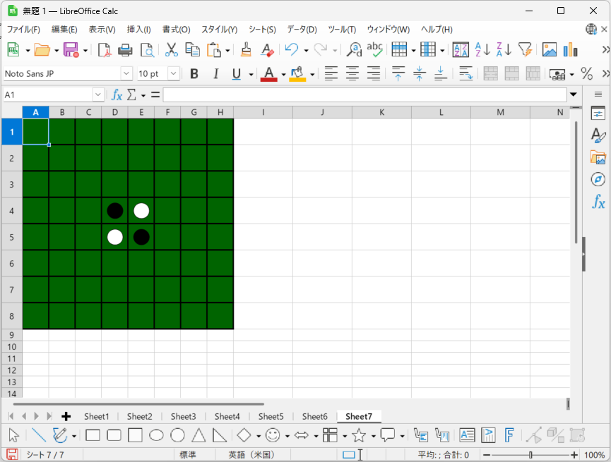Add a new sheet with plus button
611x462 pixels.
(66, 416)
